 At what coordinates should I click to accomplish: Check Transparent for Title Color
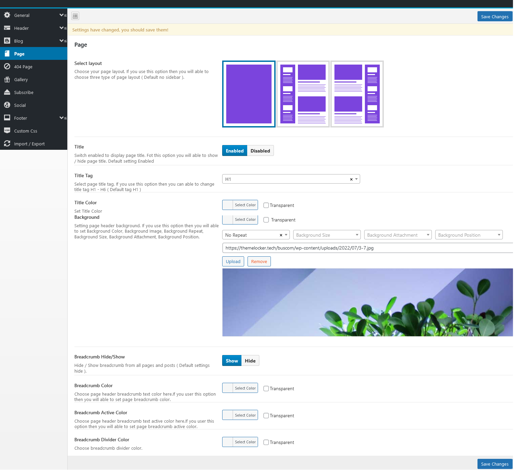pos(266,205)
